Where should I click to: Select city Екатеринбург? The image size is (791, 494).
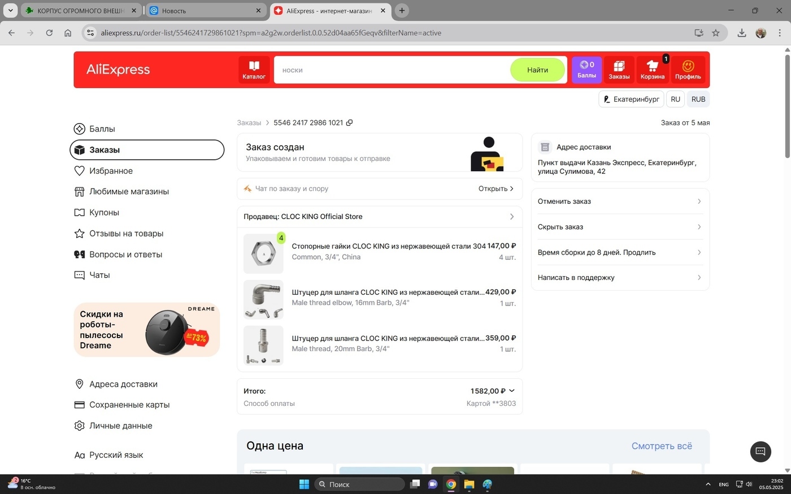[631, 99]
